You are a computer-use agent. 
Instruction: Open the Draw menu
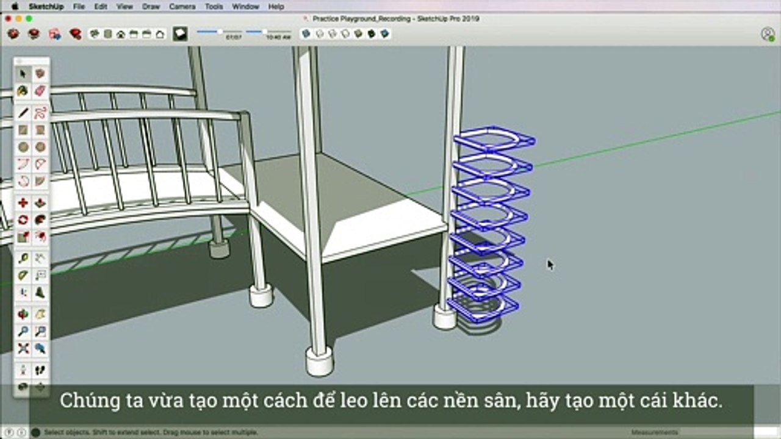point(151,7)
